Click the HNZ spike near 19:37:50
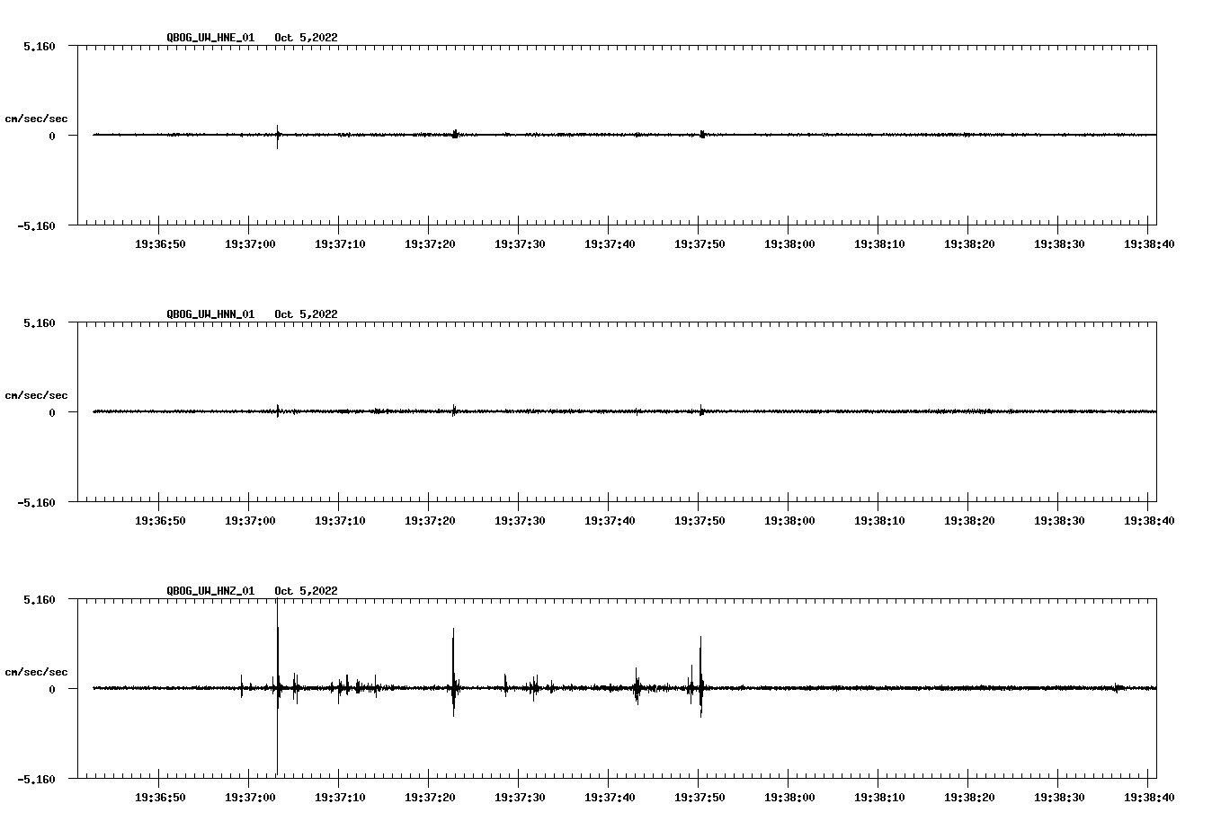1221x830 pixels. pyautogui.click(x=700, y=676)
